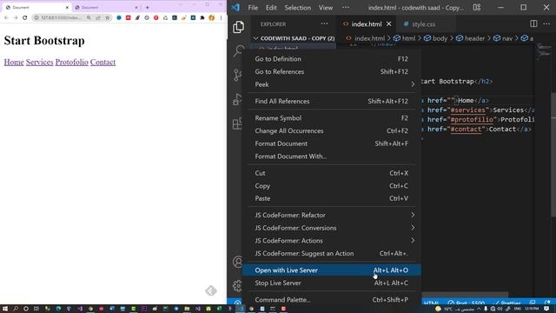
Task: Close the index.html editor tab
Action: [388, 24]
